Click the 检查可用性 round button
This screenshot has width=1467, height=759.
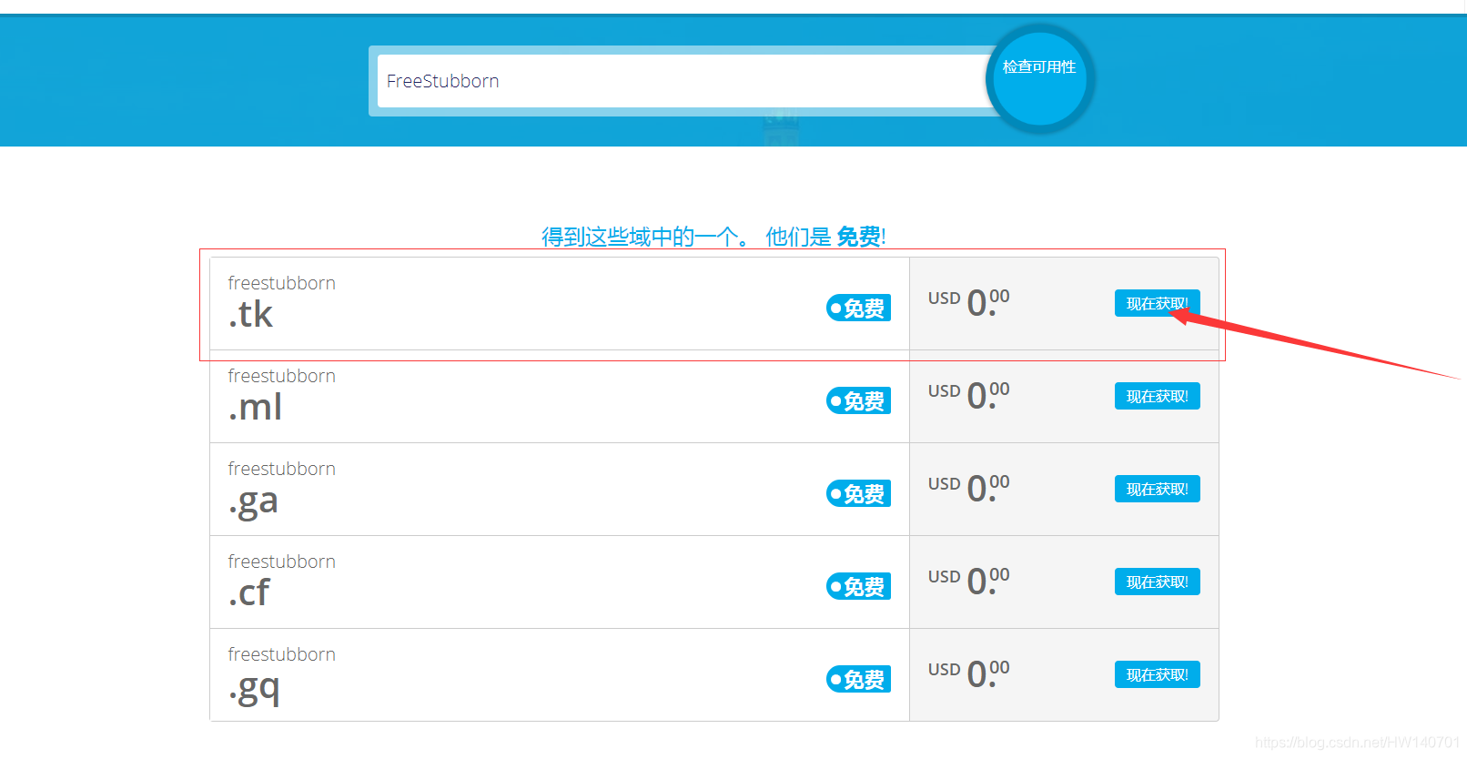coord(1039,79)
